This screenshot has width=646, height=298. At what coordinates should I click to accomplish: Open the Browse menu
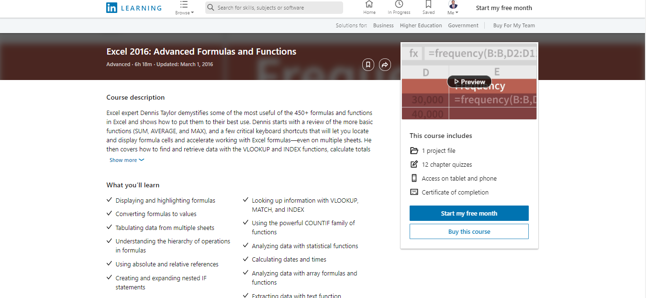point(184,8)
